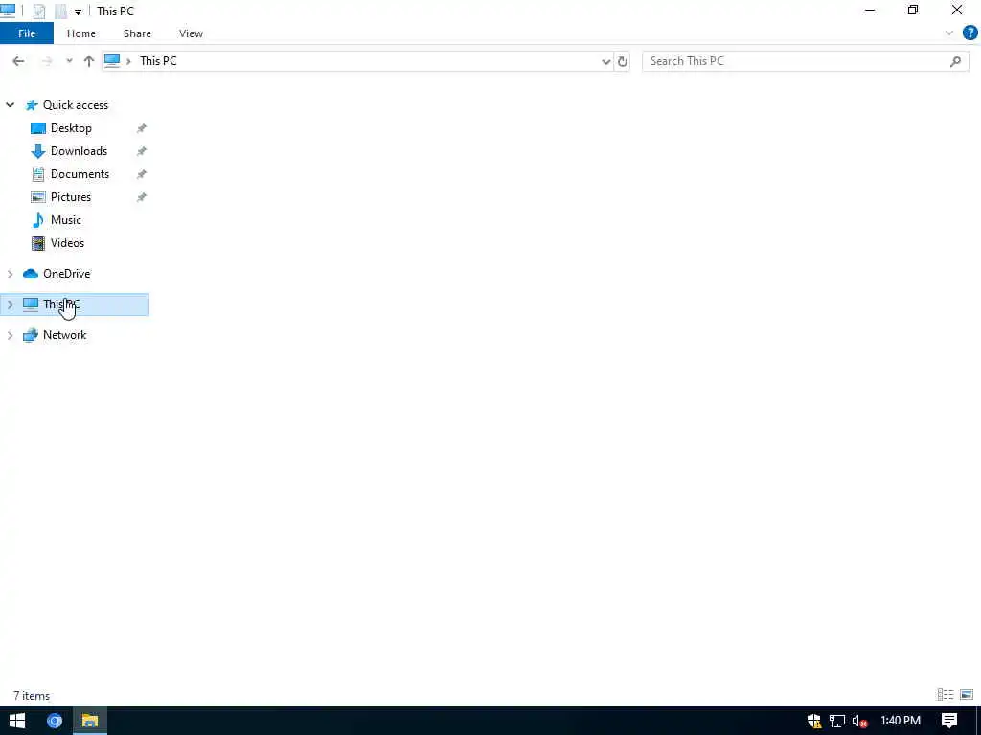Switch to large icons view in status bar
981x735 pixels.
pos(967,695)
